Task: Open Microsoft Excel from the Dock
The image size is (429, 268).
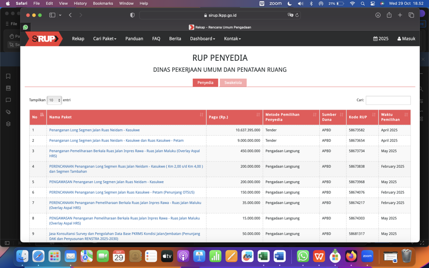Action: click(263, 256)
